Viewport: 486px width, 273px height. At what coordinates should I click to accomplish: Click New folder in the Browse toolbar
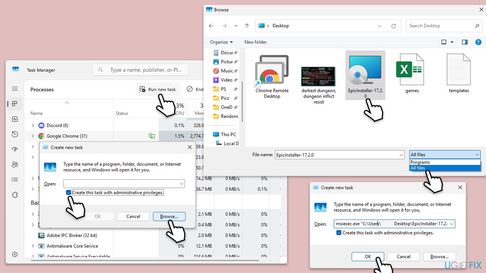click(x=255, y=42)
